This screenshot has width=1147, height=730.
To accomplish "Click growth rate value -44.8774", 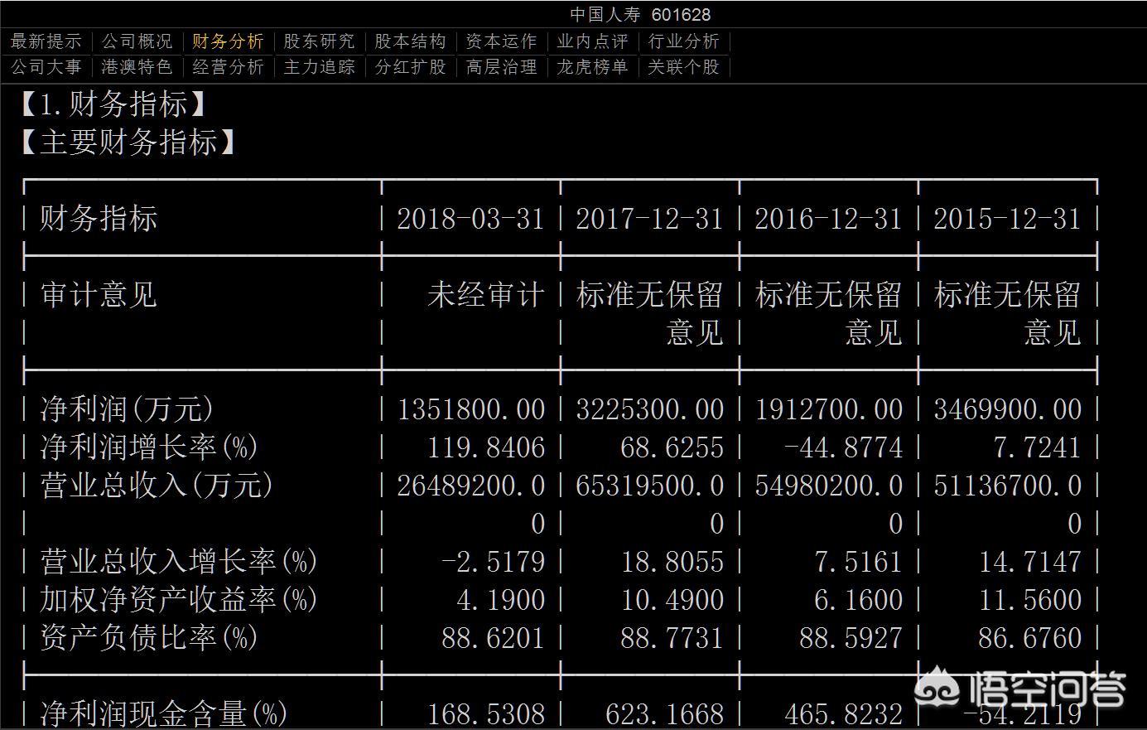I will [x=844, y=448].
